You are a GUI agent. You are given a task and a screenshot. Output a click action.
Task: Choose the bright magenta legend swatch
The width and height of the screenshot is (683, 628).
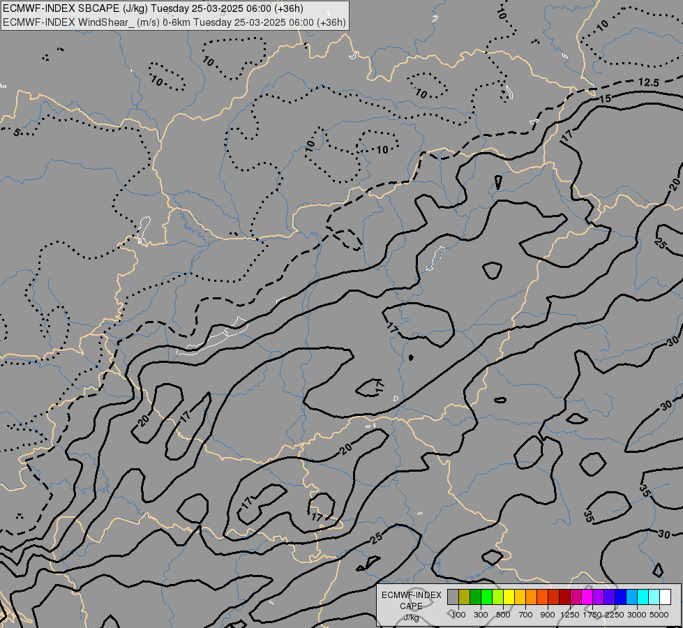pos(587,597)
